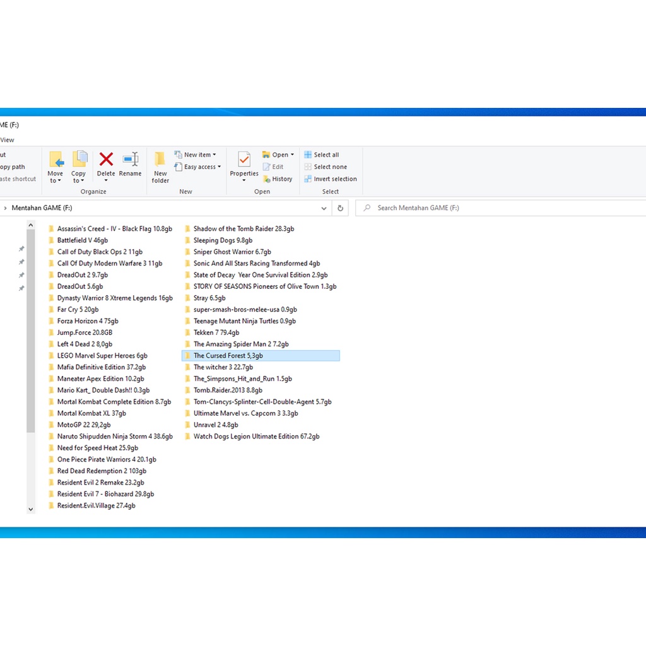Select Resident Evil 2 Remake 23.2gb
The image size is (646, 646).
97,483
